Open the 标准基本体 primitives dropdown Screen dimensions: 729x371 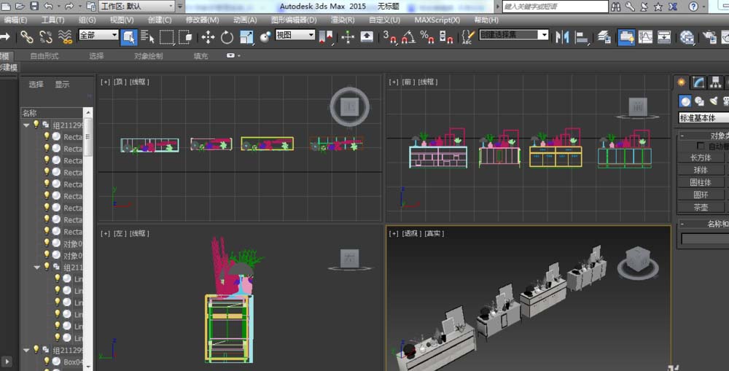(x=703, y=118)
